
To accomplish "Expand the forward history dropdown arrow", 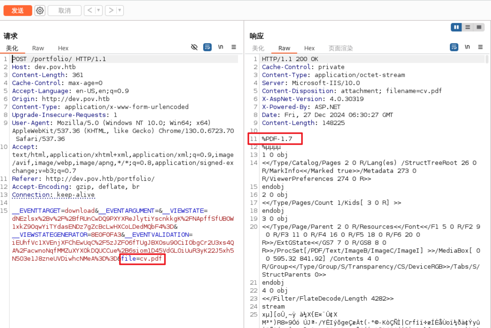I will tap(119, 11).
